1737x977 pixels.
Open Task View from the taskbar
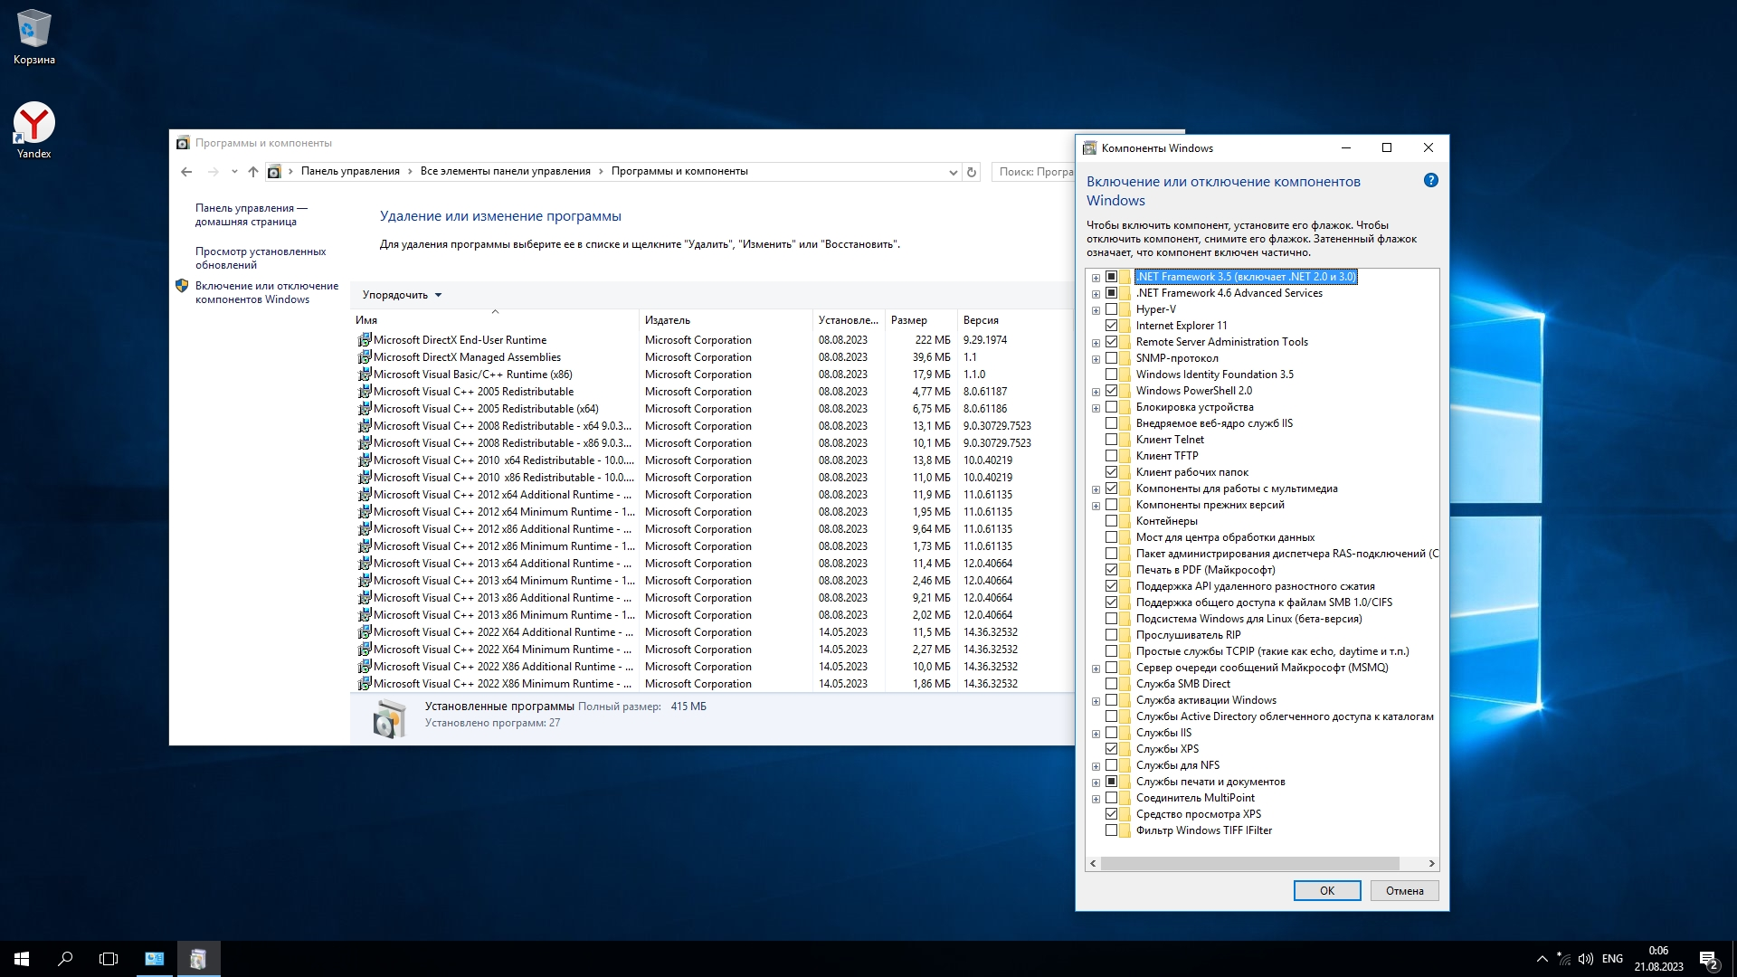point(109,958)
